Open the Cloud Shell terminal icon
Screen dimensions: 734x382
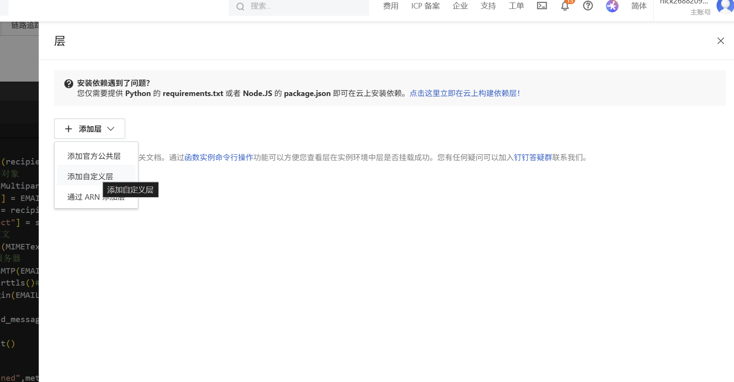542,6
